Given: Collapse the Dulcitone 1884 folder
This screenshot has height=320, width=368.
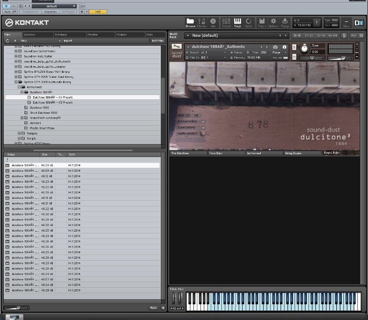Looking at the screenshot, I should tap(22, 93).
